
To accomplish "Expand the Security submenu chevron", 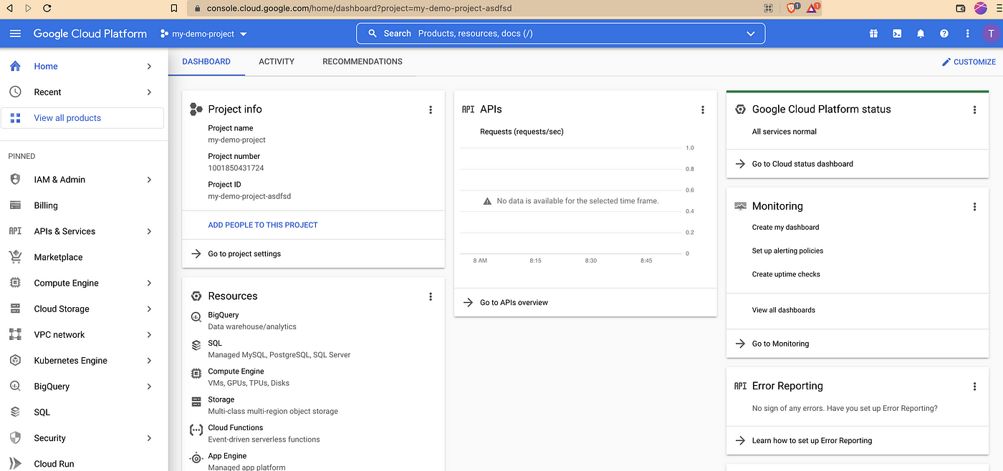I will pyautogui.click(x=149, y=437).
